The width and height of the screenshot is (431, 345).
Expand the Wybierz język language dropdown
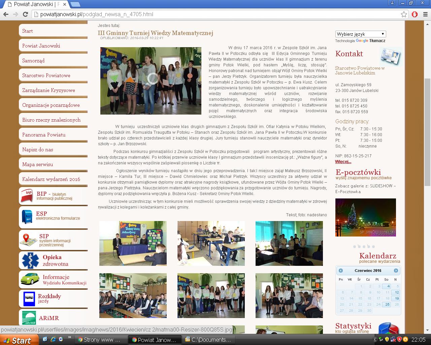[360, 34]
